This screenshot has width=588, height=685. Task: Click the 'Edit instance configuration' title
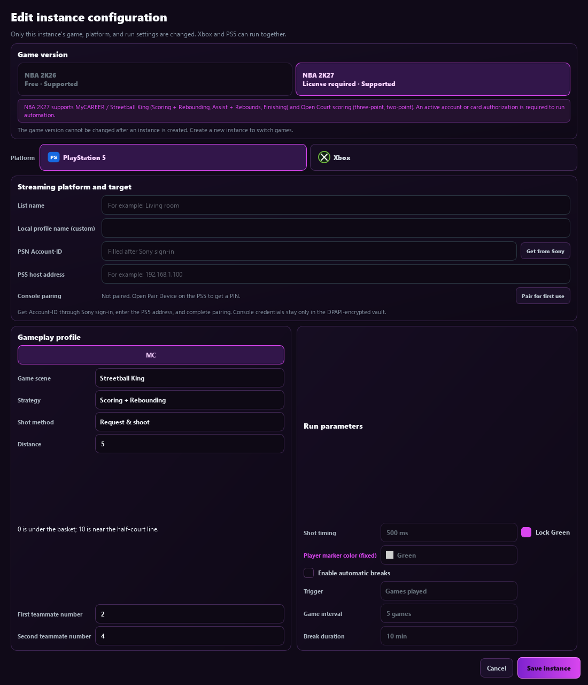tap(89, 17)
